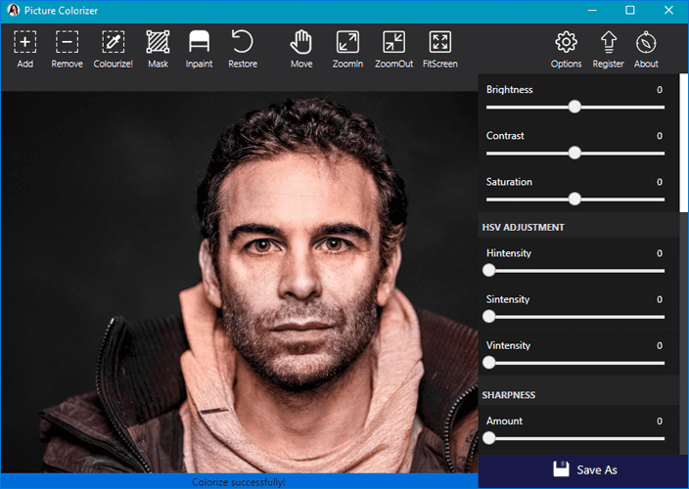Viewport: 689px width, 489px height.
Task: Click the Contrast label
Action: 505,136
